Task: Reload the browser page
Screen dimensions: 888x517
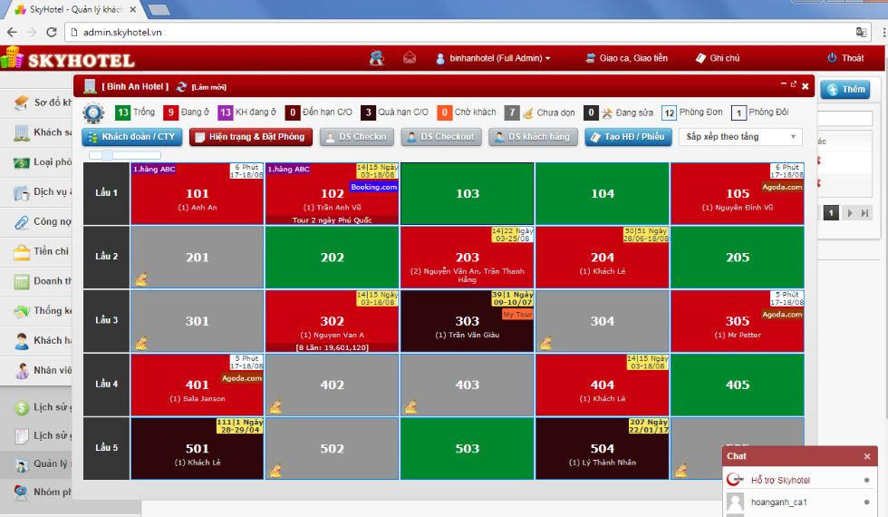Action: click(x=52, y=33)
